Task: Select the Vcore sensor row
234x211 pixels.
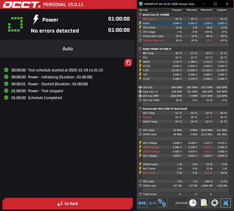Action: point(183,23)
